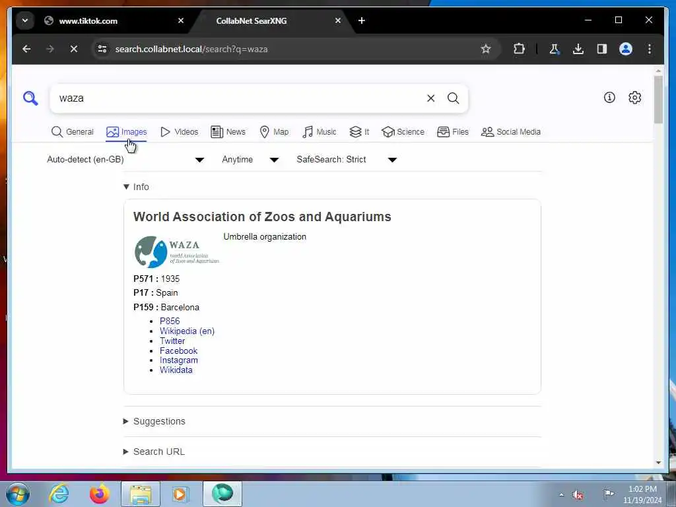Click the scrollbar down arrow

[658, 463]
